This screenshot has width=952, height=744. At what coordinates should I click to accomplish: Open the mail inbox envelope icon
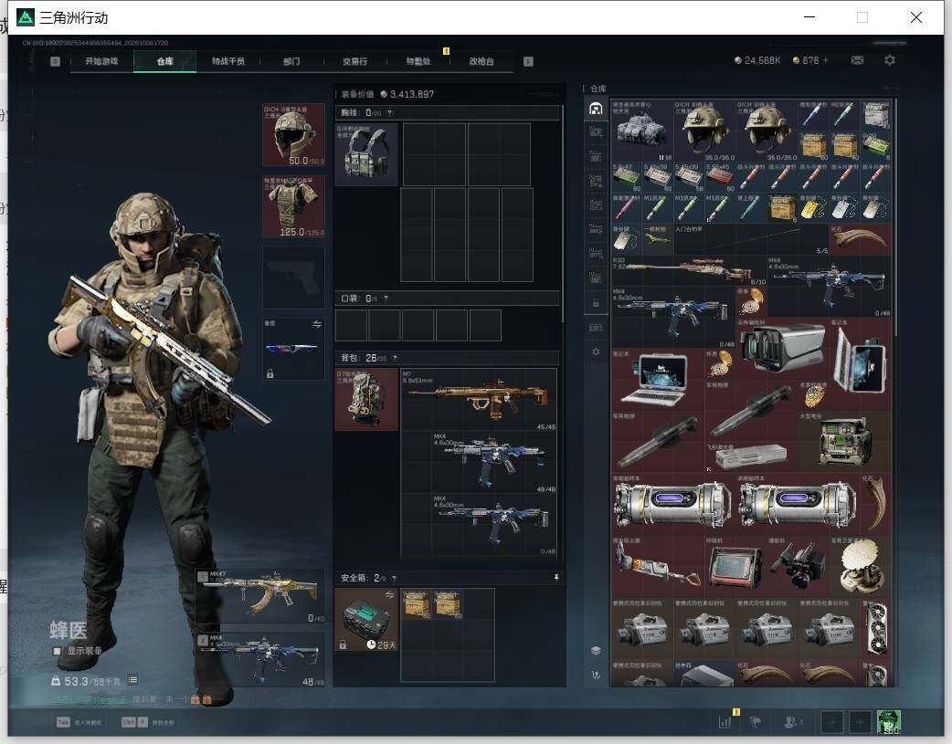pos(857,60)
